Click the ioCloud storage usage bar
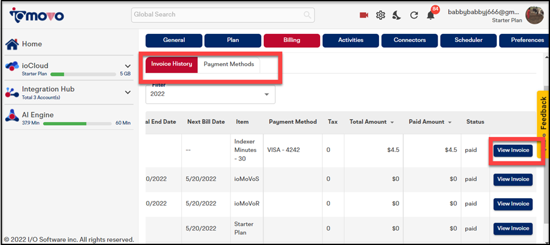Screen dimensions: 550x245 83,74
